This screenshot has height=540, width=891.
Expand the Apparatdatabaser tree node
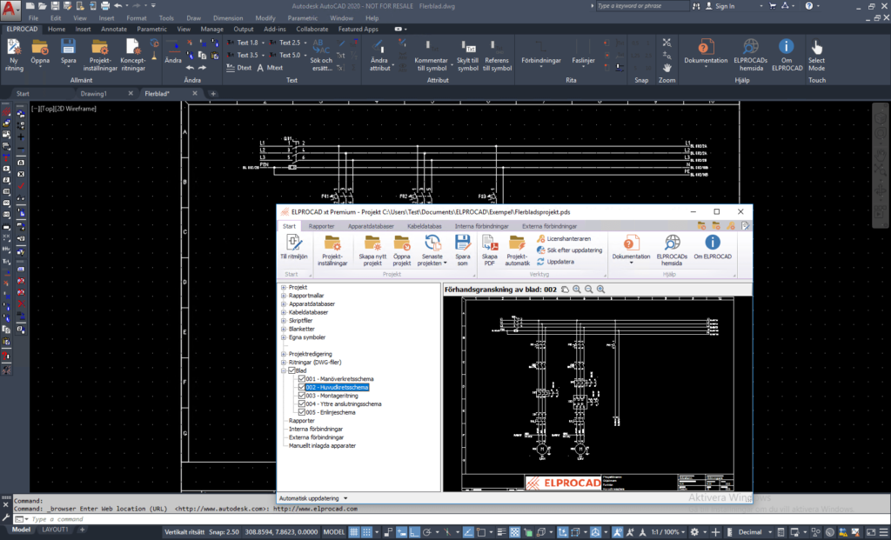point(283,305)
